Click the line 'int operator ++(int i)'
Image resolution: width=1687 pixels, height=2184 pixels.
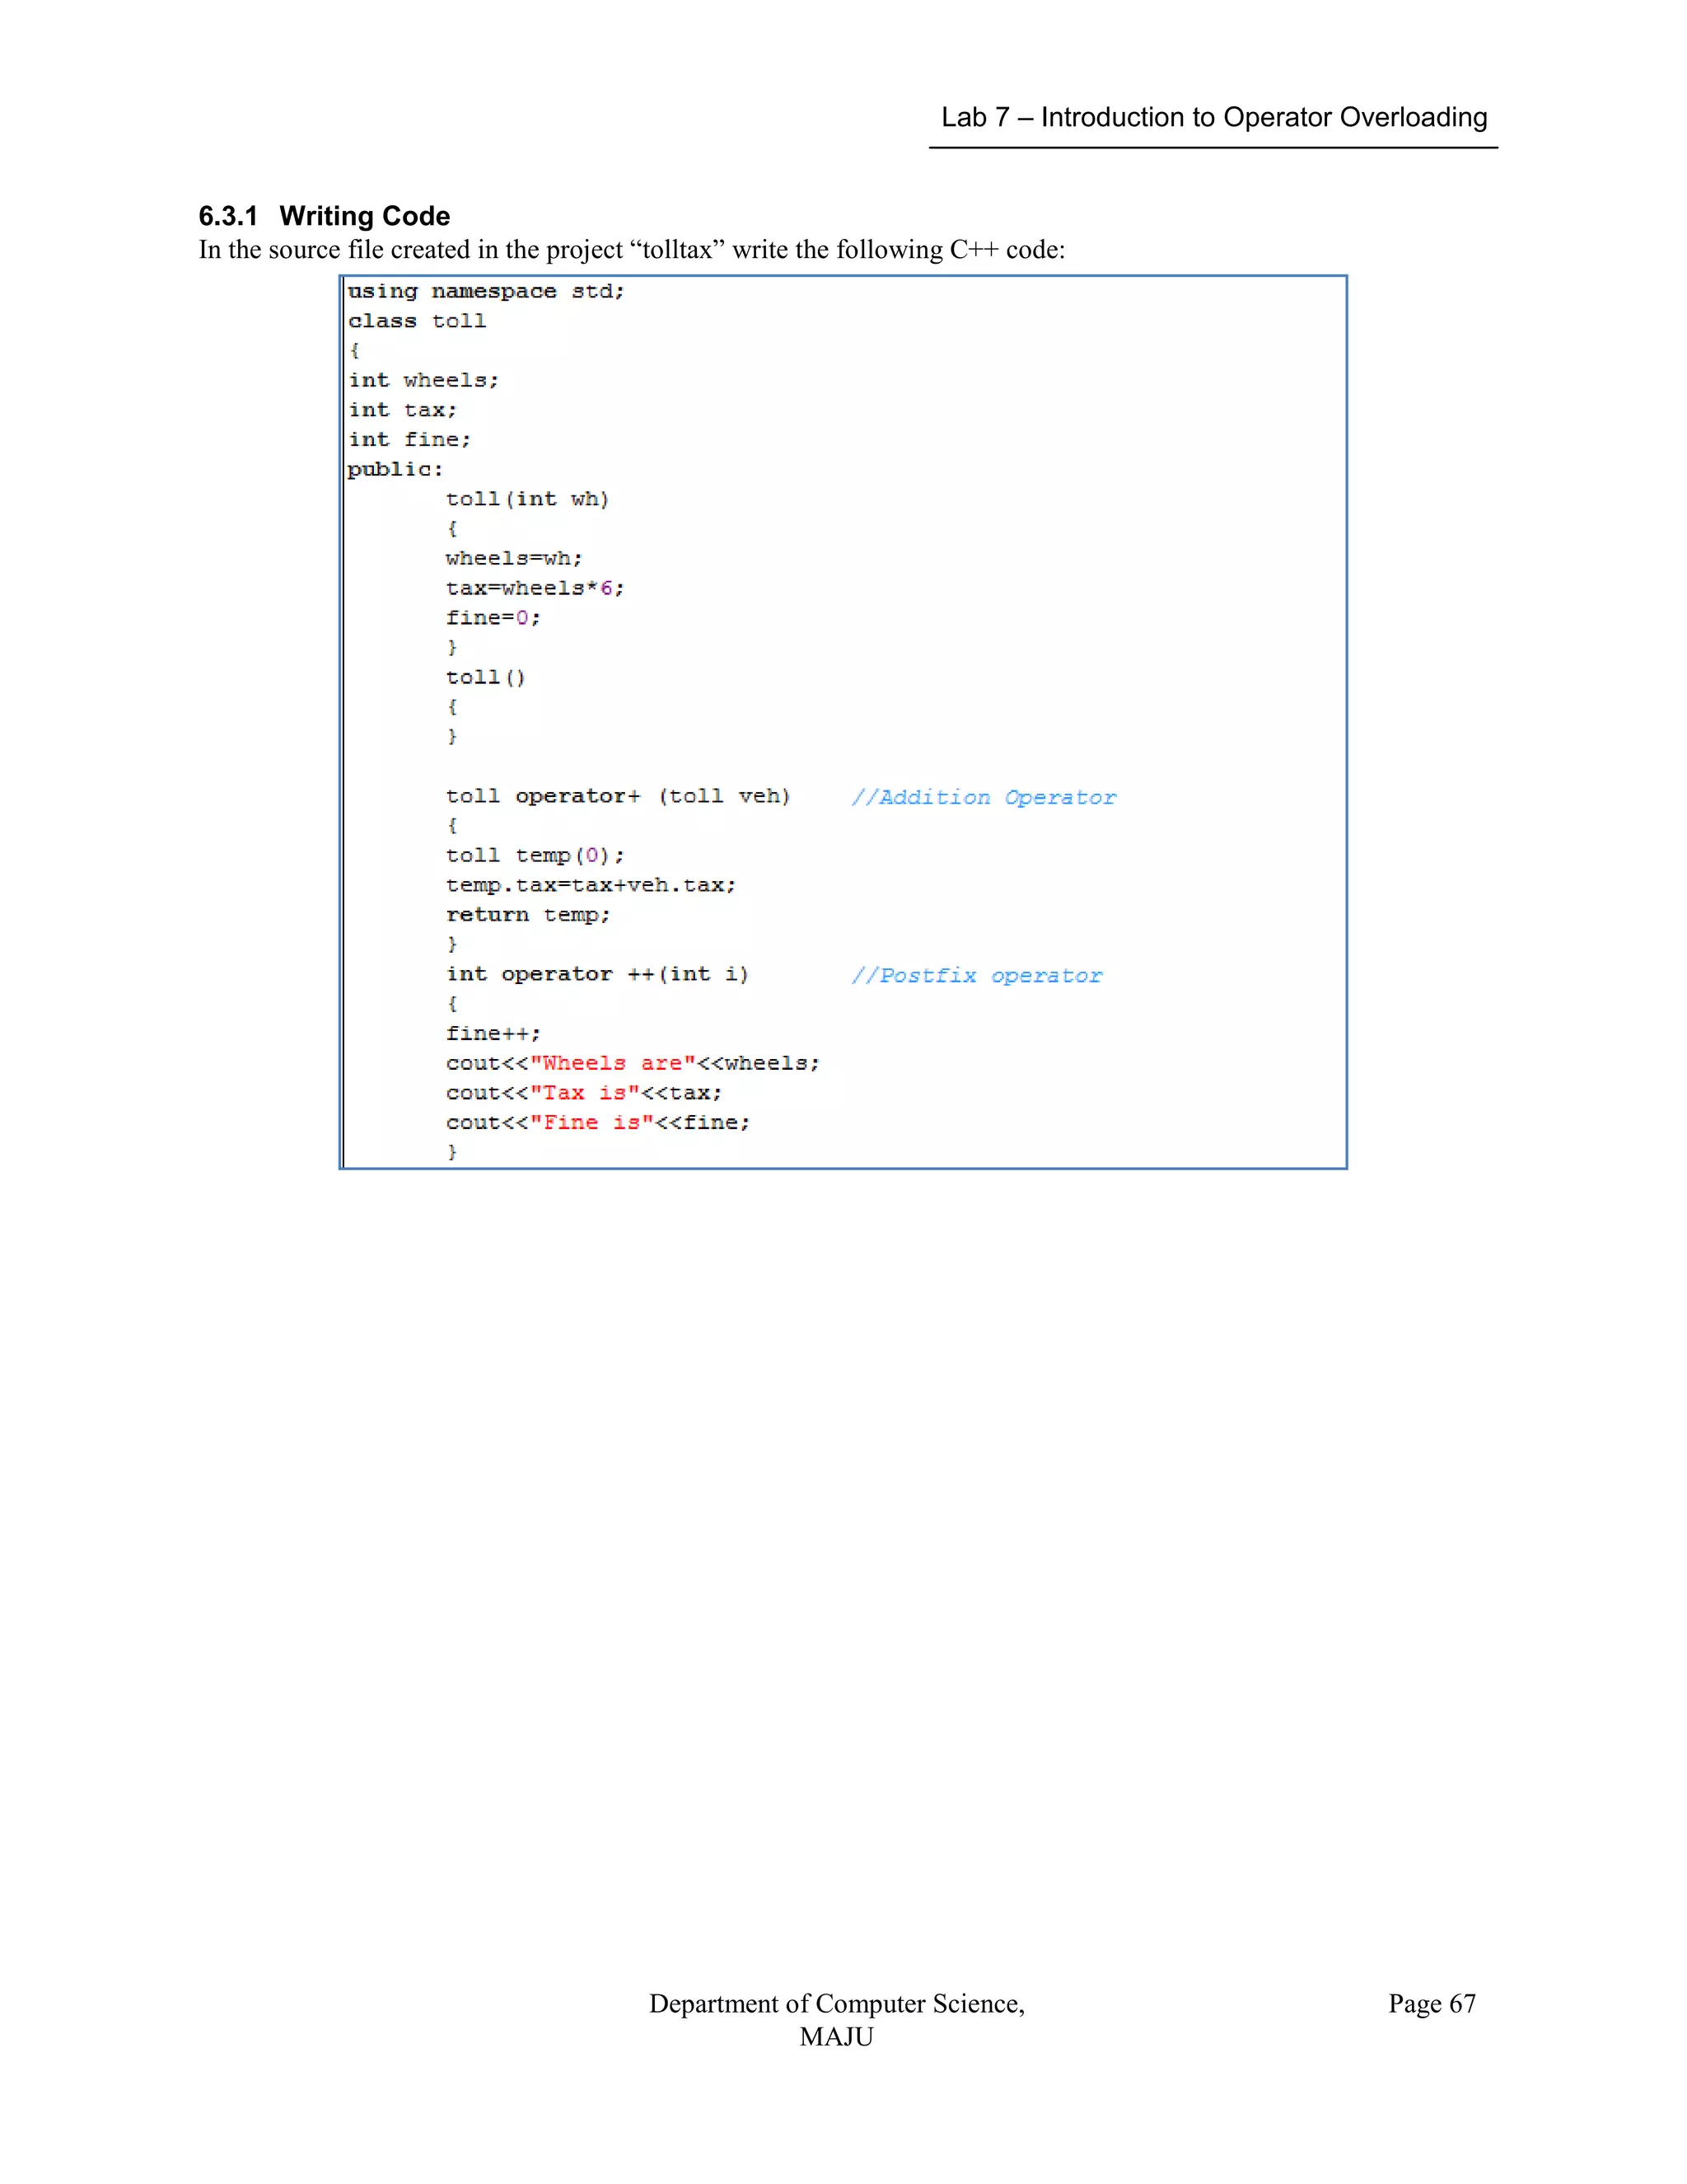pos(596,974)
